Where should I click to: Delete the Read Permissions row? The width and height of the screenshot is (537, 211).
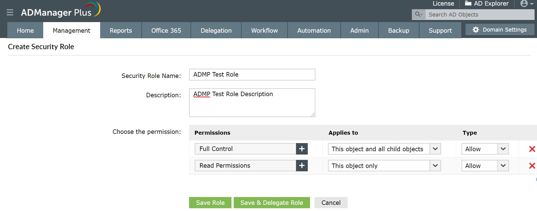(x=532, y=166)
